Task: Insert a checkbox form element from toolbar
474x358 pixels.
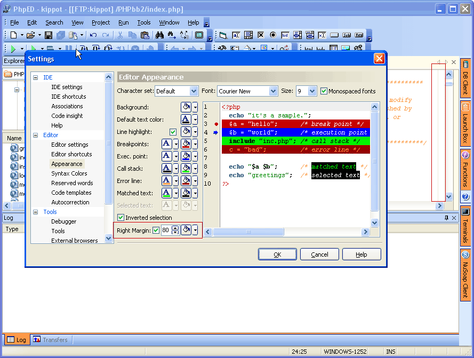Action: (x=261, y=35)
